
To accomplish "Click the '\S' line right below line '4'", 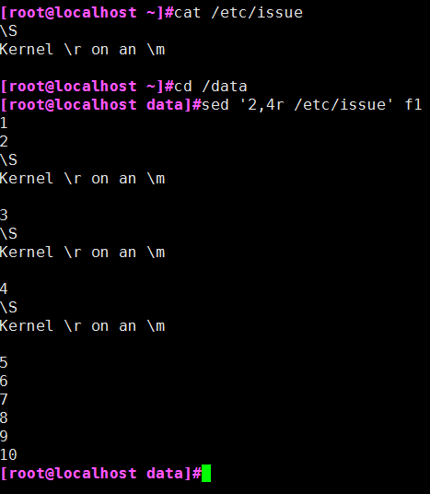I will [9, 307].
